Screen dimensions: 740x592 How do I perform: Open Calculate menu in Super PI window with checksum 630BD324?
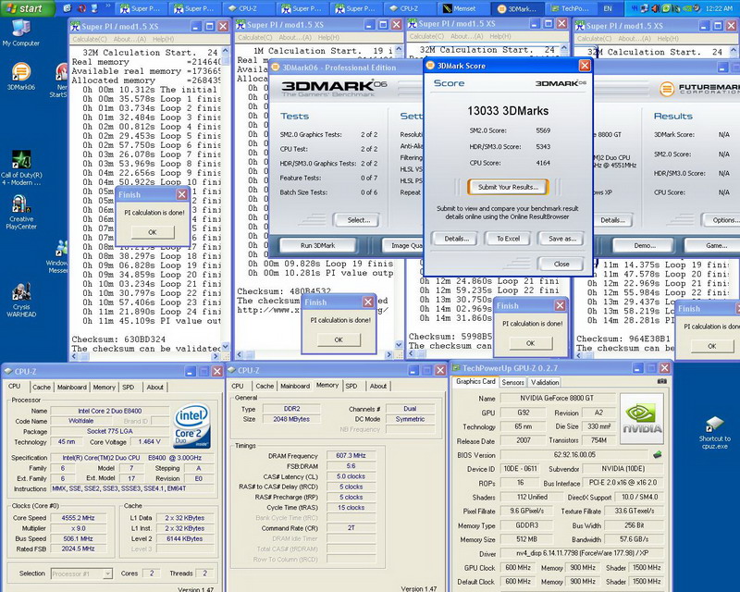coord(90,39)
